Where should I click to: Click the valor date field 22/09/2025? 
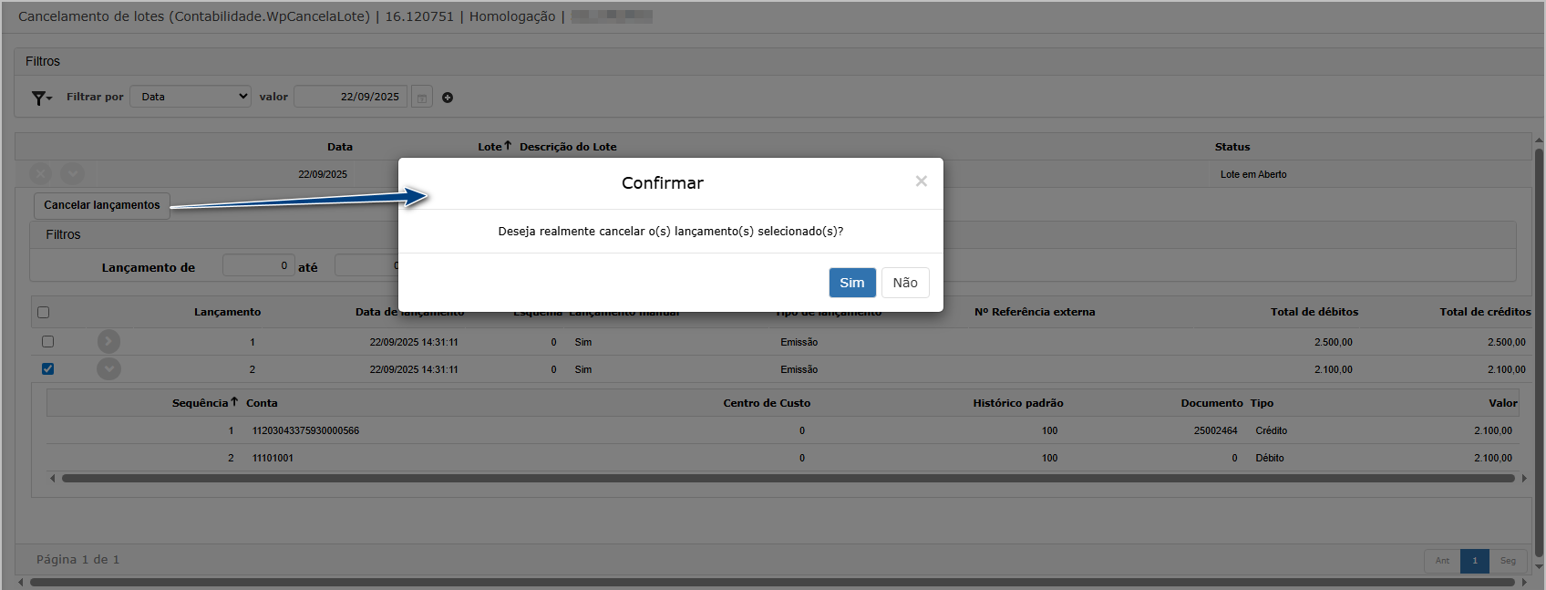coord(350,97)
